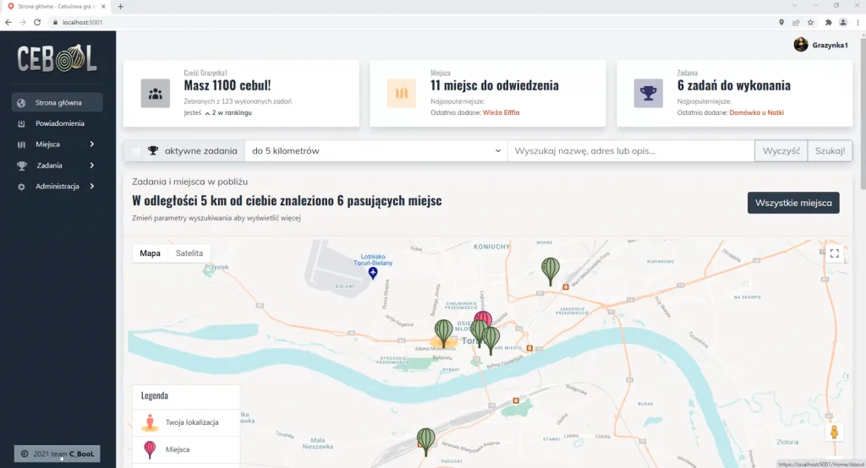The width and height of the screenshot is (866, 468).
Task: Toggle map fullscreen view
Action: tap(835, 253)
